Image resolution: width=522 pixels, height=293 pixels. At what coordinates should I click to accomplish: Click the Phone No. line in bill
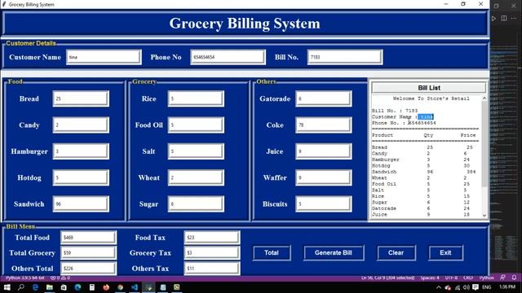(404, 123)
